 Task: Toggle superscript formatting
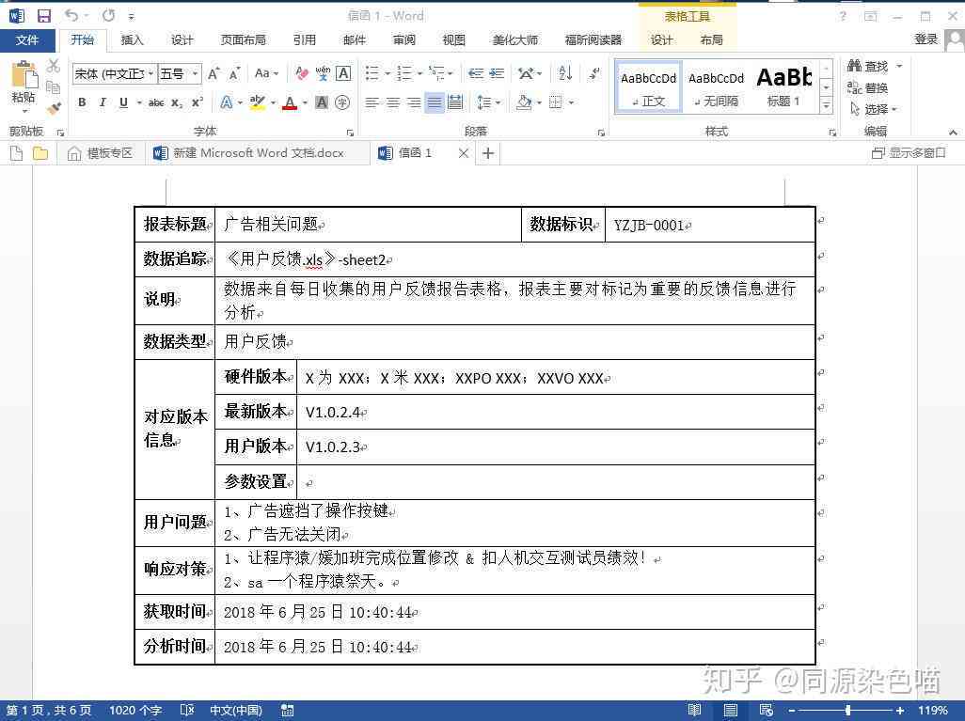[197, 102]
